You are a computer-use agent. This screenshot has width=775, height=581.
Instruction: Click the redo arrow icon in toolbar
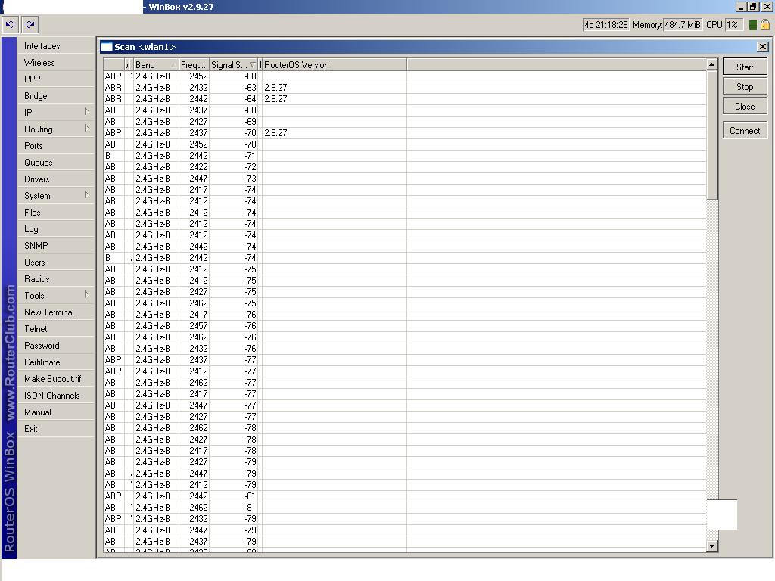tap(30, 24)
